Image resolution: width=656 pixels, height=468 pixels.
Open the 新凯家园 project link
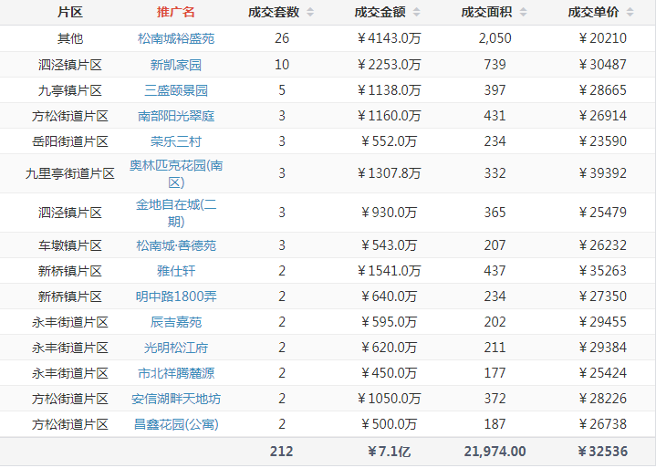click(176, 65)
